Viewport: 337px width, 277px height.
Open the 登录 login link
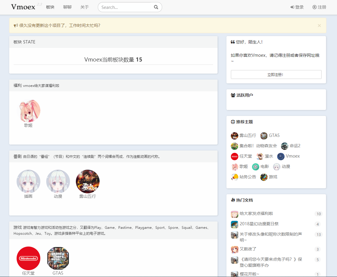click(297, 7)
